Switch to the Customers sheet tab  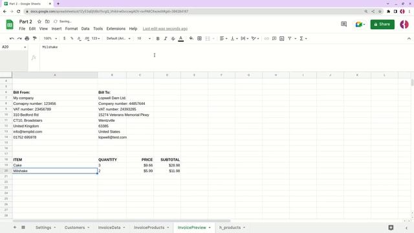pos(75,227)
